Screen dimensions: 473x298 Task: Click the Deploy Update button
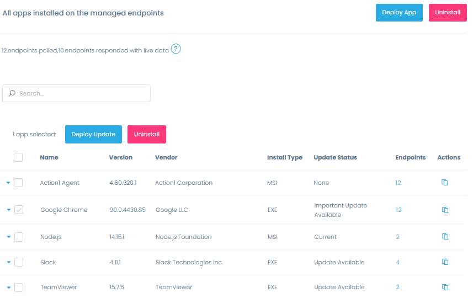pyautogui.click(x=93, y=134)
